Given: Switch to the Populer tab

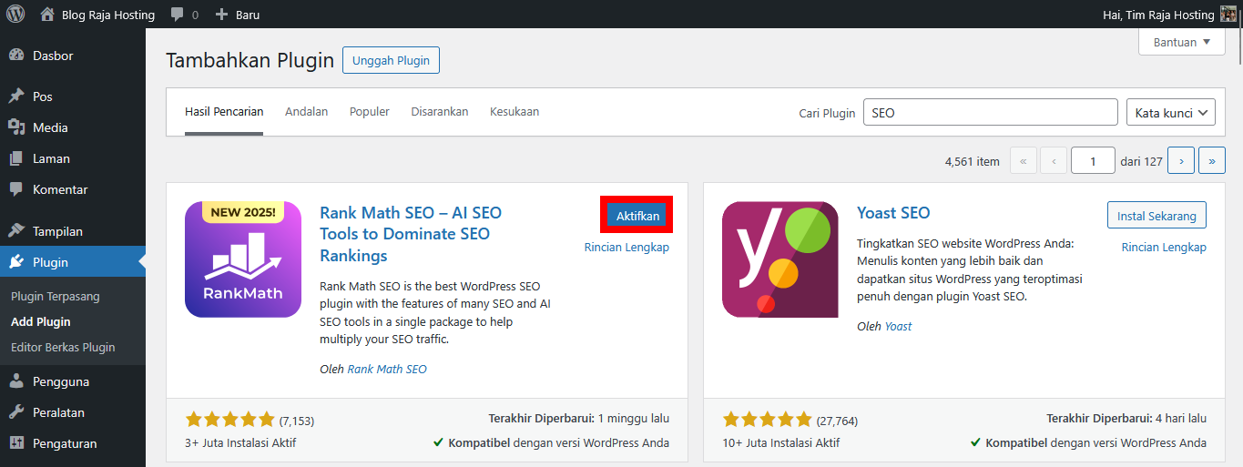Looking at the screenshot, I should (370, 112).
